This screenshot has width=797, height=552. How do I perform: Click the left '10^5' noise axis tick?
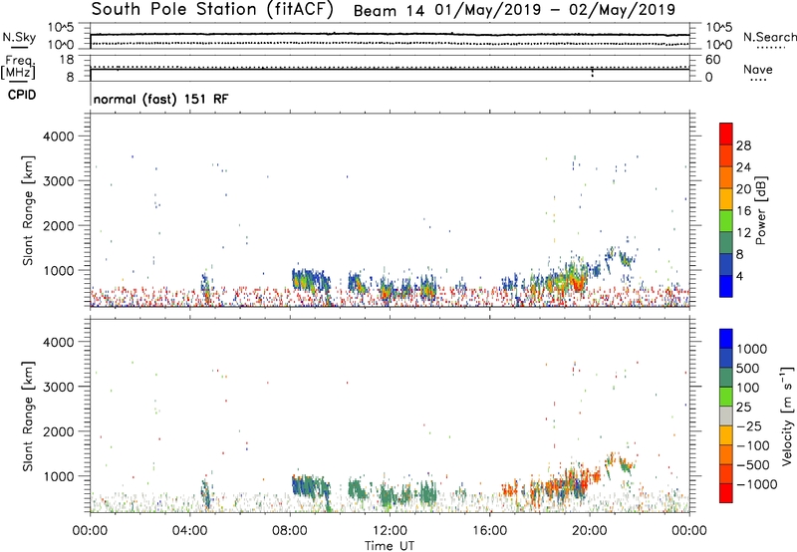point(61,28)
